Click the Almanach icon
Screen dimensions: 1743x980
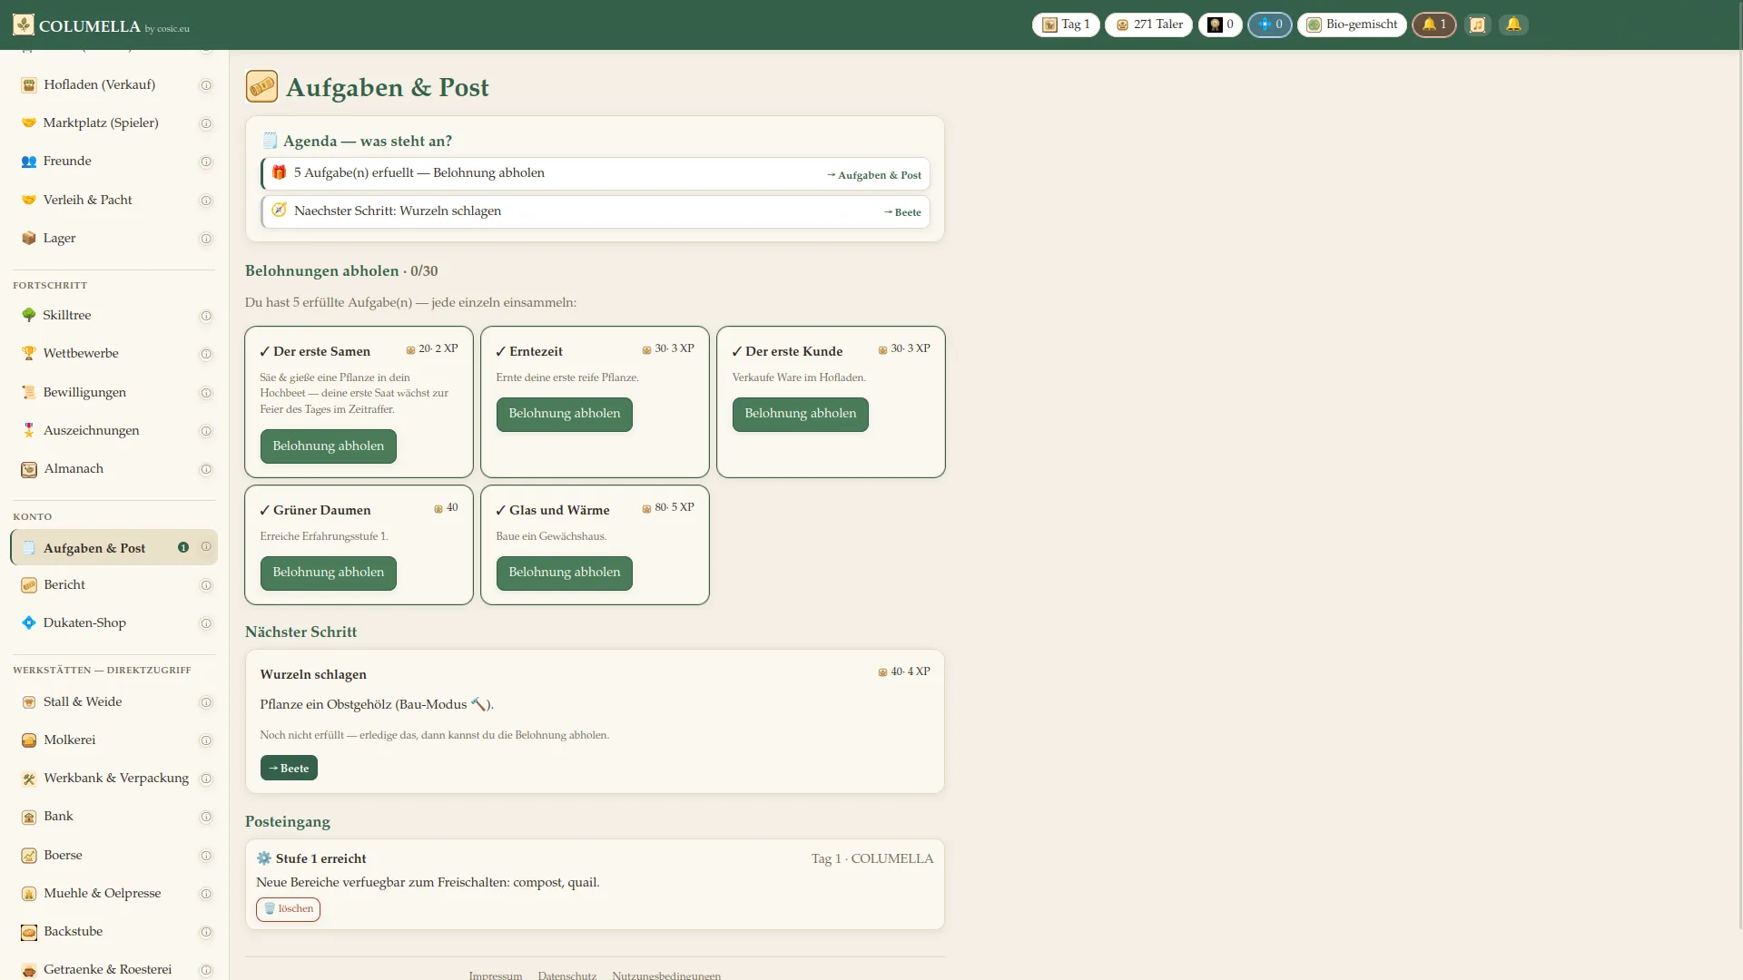tap(29, 469)
